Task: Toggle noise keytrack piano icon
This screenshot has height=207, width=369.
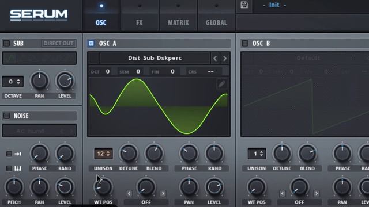Action: point(18,168)
